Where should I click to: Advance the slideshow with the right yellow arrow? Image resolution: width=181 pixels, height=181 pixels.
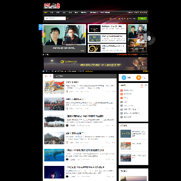coord(84,35)
